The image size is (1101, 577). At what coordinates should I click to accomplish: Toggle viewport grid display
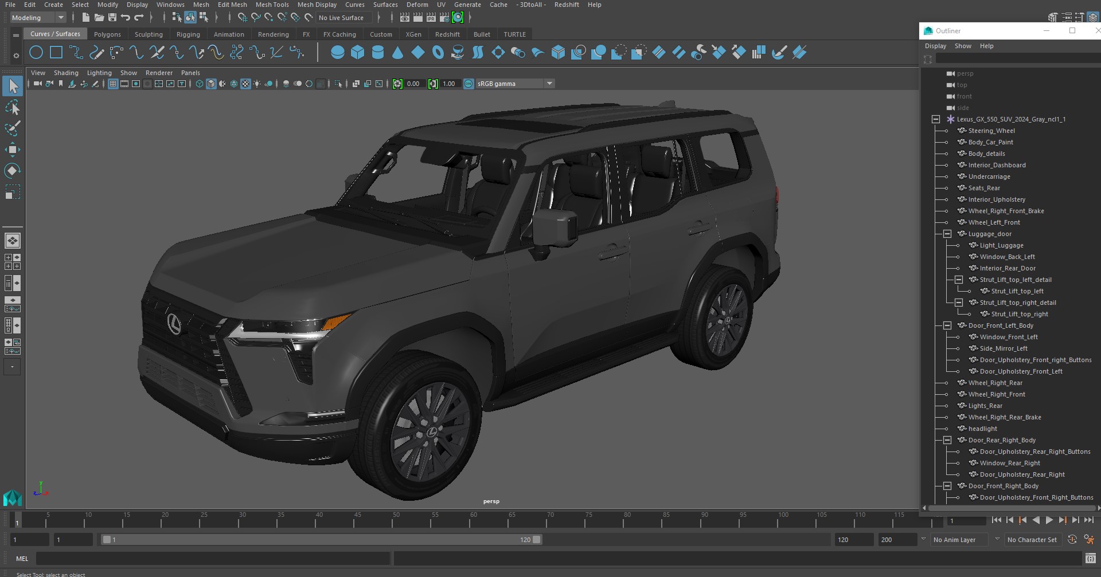tap(113, 84)
